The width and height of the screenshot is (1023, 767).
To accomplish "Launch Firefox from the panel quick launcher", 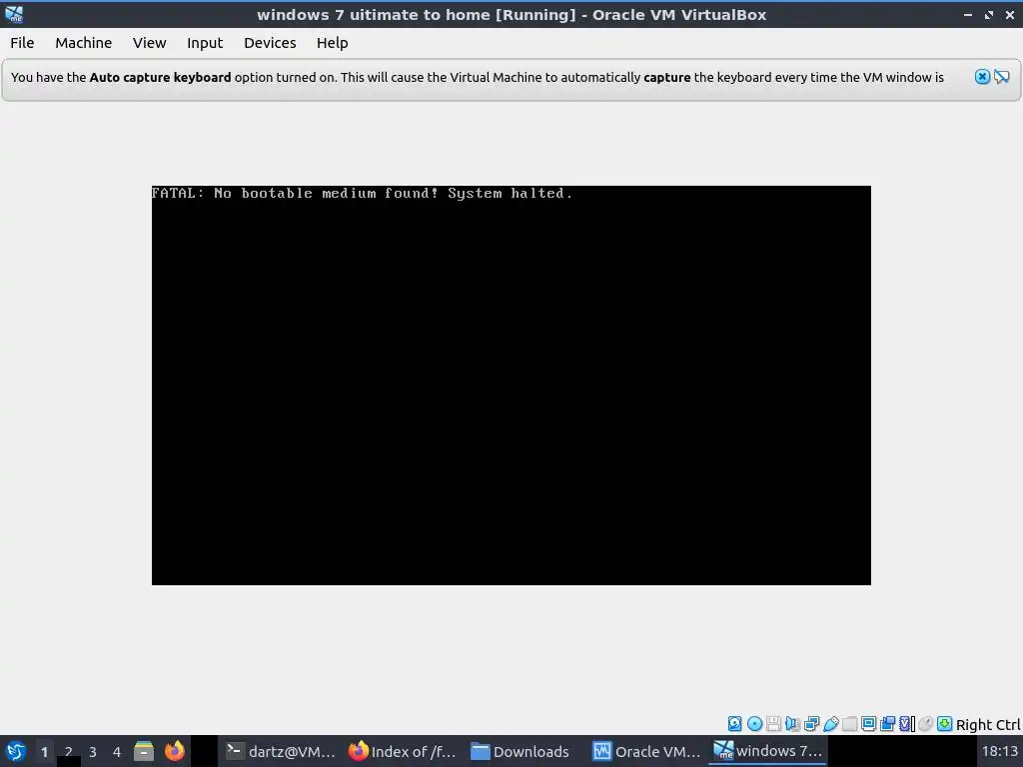I will click(x=174, y=751).
